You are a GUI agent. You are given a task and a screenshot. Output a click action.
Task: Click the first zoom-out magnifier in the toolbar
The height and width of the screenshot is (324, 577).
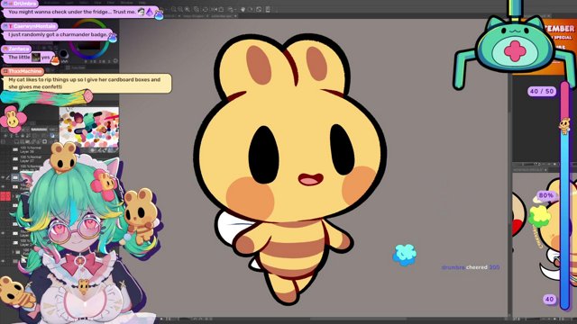click(x=174, y=9)
